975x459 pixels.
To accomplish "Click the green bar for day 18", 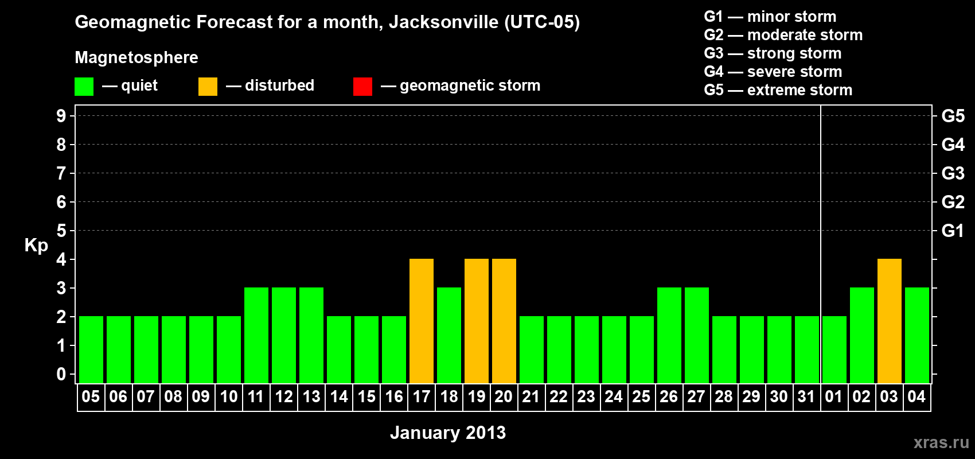I will coord(449,335).
